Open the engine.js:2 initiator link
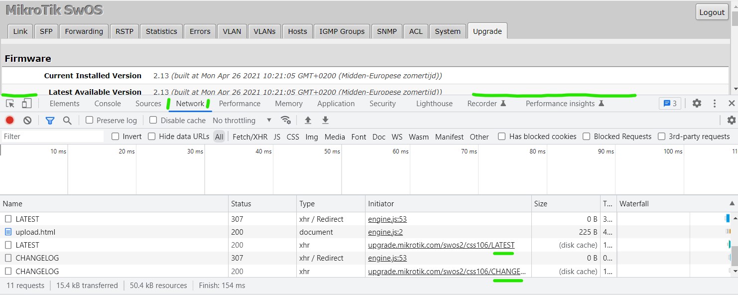Viewport: 738px width, 295px height. [x=385, y=232]
